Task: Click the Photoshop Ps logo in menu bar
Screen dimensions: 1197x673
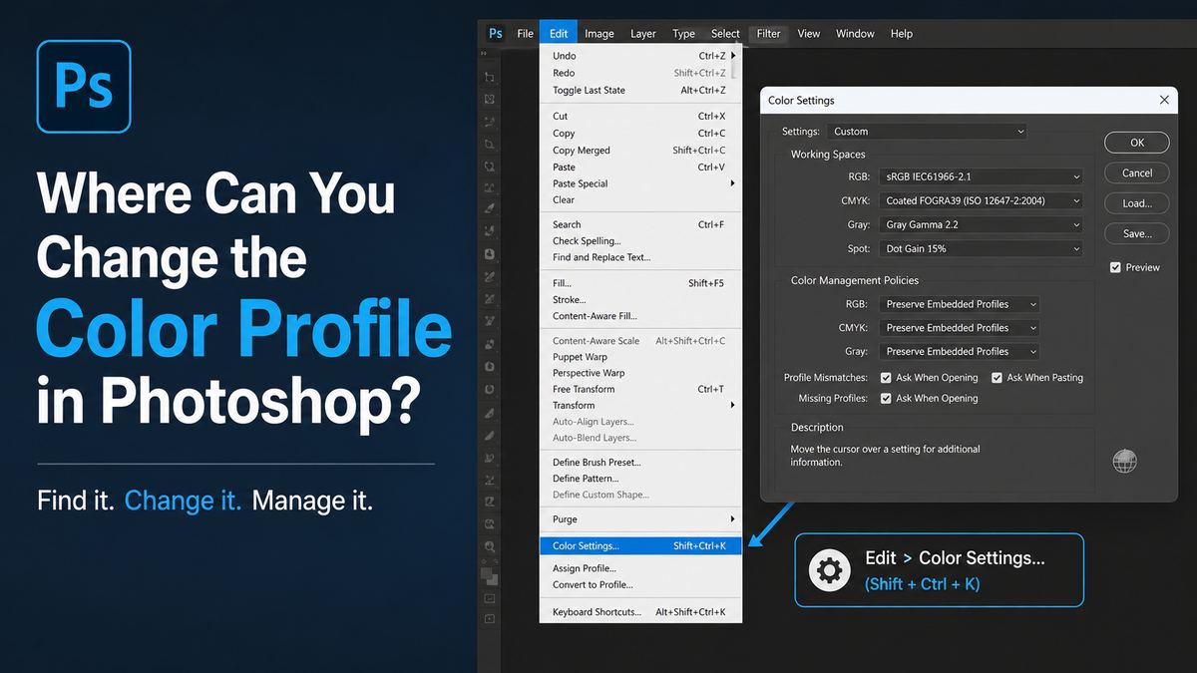Action: (x=495, y=33)
